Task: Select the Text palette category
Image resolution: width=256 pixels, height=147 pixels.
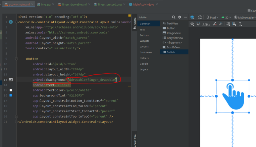Action: point(142,29)
